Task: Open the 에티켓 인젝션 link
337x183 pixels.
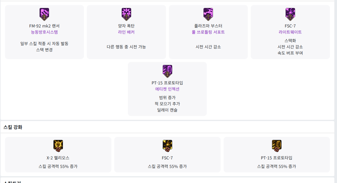Action: tap(167, 89)
